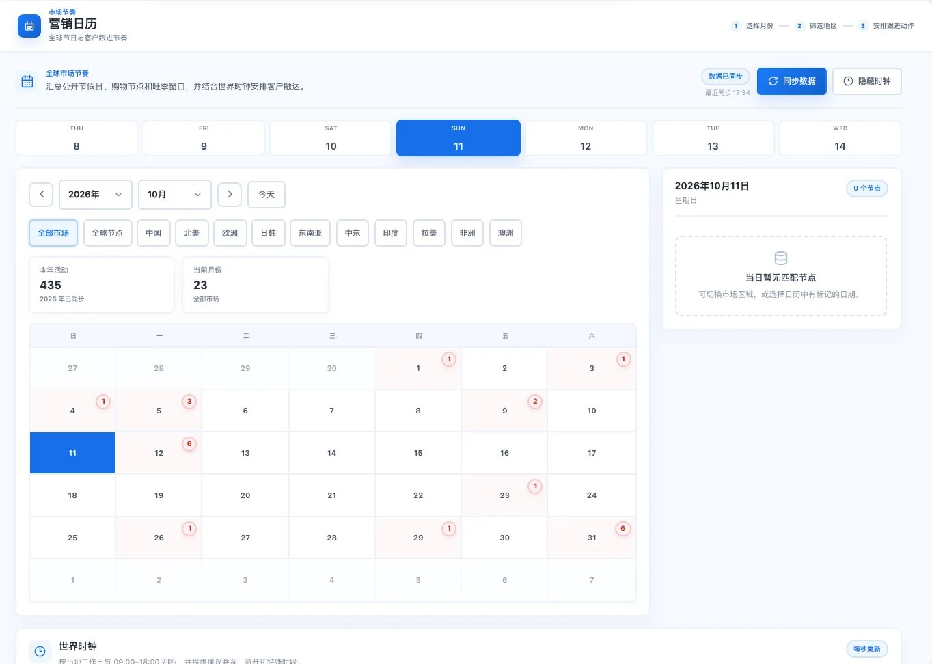Viewport: 932px width, 664px height.
Task: Open the 10月 month dropdown
Action: (x=175, y=194)
